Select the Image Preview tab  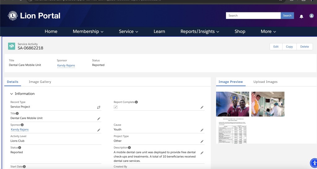click(231, 82)
